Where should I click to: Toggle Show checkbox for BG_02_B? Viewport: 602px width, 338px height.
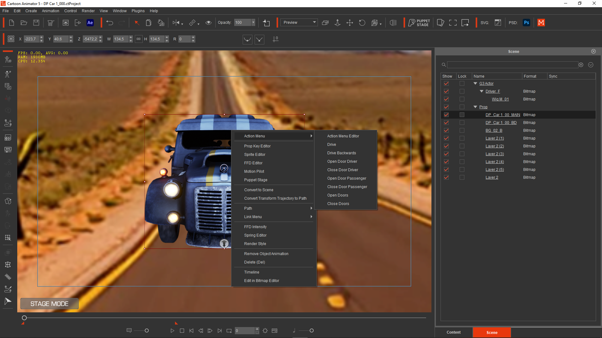pyautogui.click(x=446, y=131)
